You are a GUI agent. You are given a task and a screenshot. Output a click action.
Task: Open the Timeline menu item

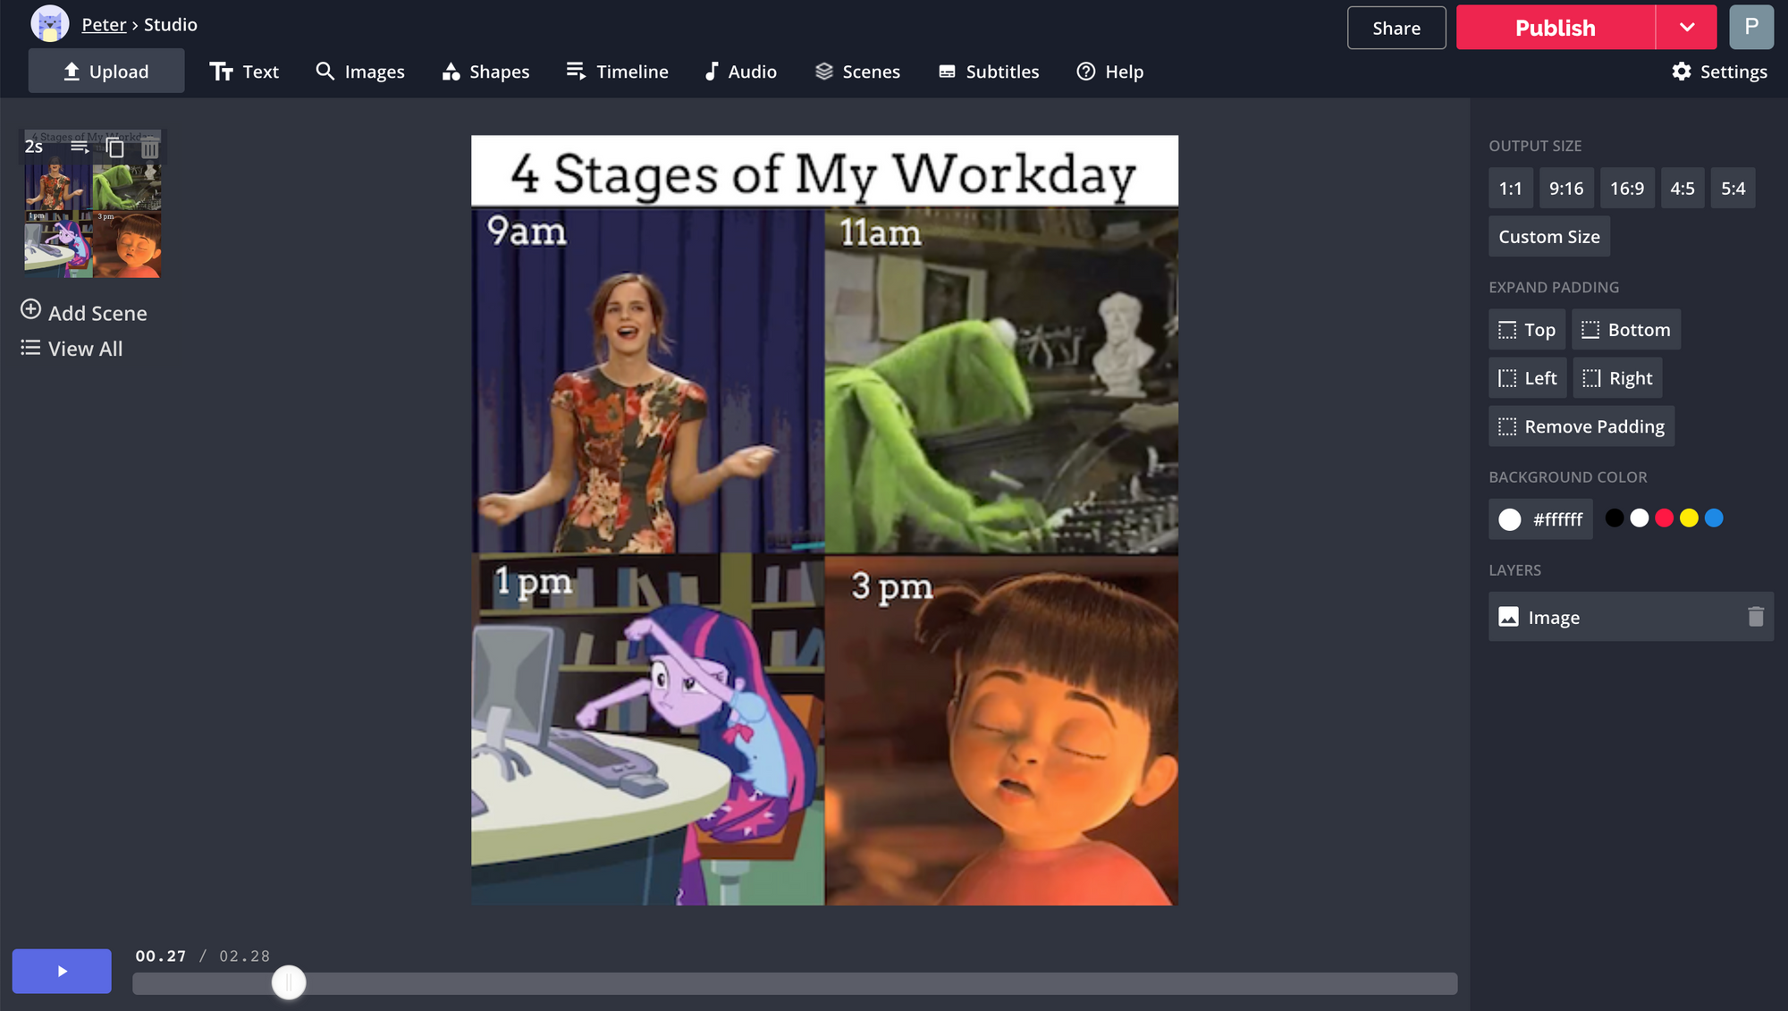coord(617,72)
